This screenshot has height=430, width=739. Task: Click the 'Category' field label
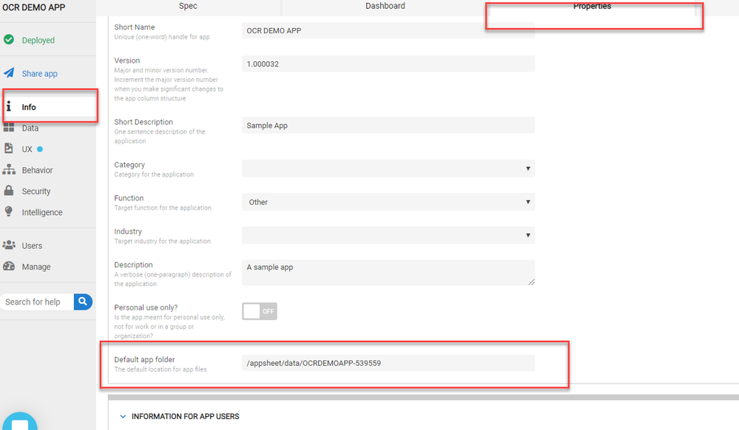[x=129, y=165]
